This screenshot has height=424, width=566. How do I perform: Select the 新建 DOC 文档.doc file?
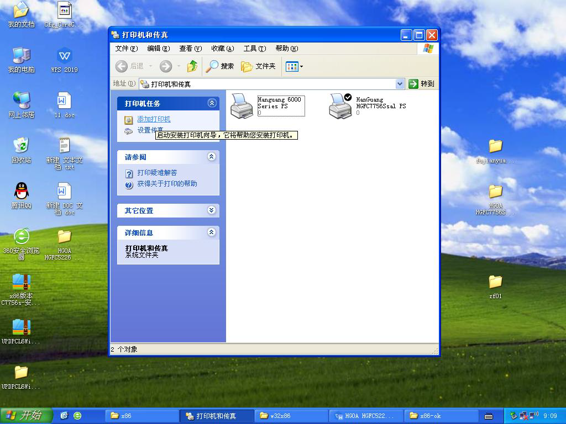coord(64,199)
